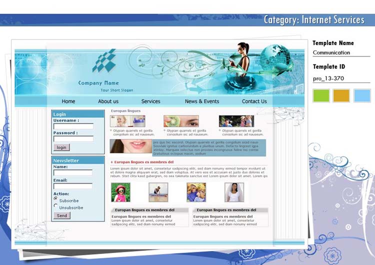Select the Unsubscribe radio button
The height and width of the screenshot is (265, 375).
(56, 206)
